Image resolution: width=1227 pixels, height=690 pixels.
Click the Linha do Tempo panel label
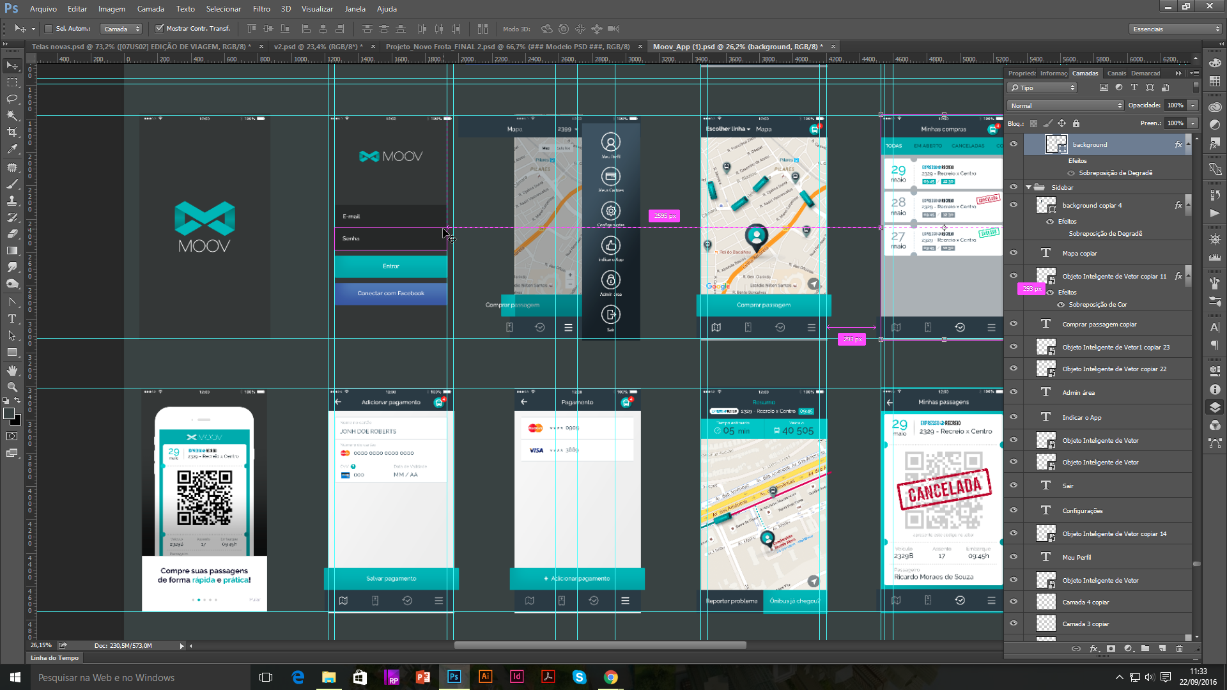tap(55, 658)
